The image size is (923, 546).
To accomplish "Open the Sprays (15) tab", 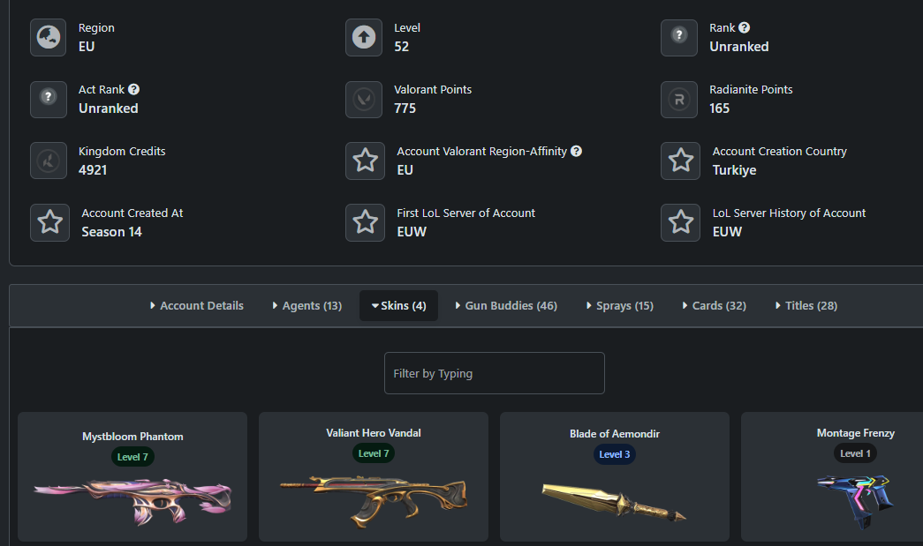I will pyautogui.click(x=620, y=305).
